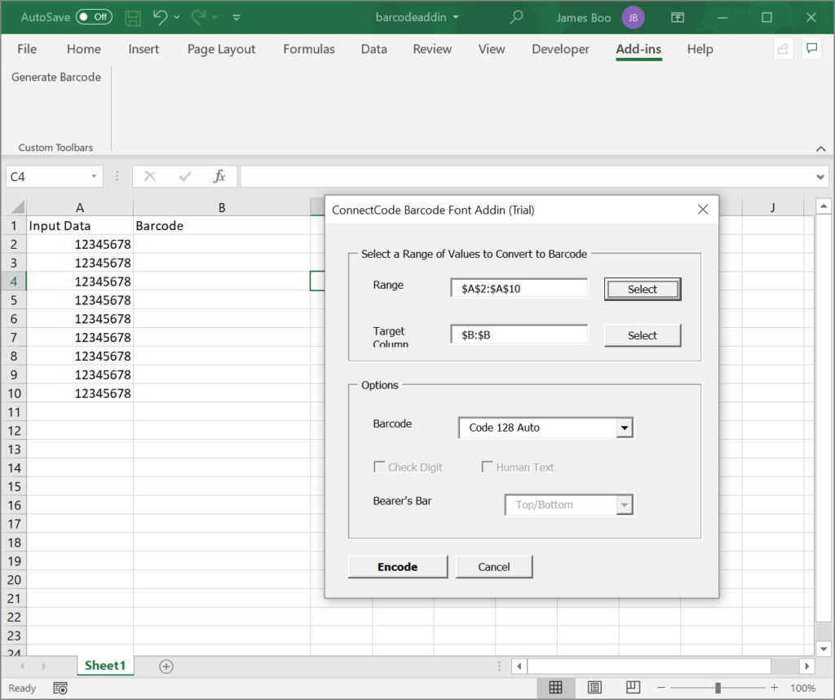Click the Ribbon Display Options icon
835x700 pixels.
coord(678,18)
